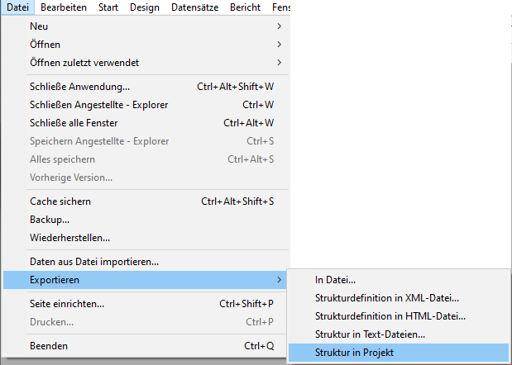Open the Design menu
512x365 pixels.
[x=144, y=7]
